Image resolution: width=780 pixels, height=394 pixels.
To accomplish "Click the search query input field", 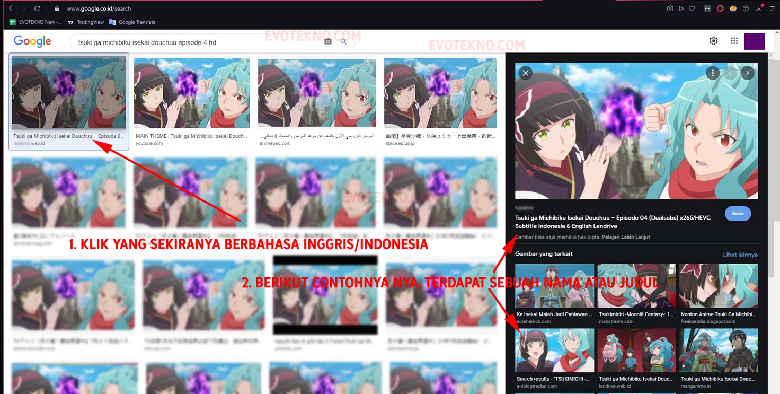I will click(x=196, y=42).
